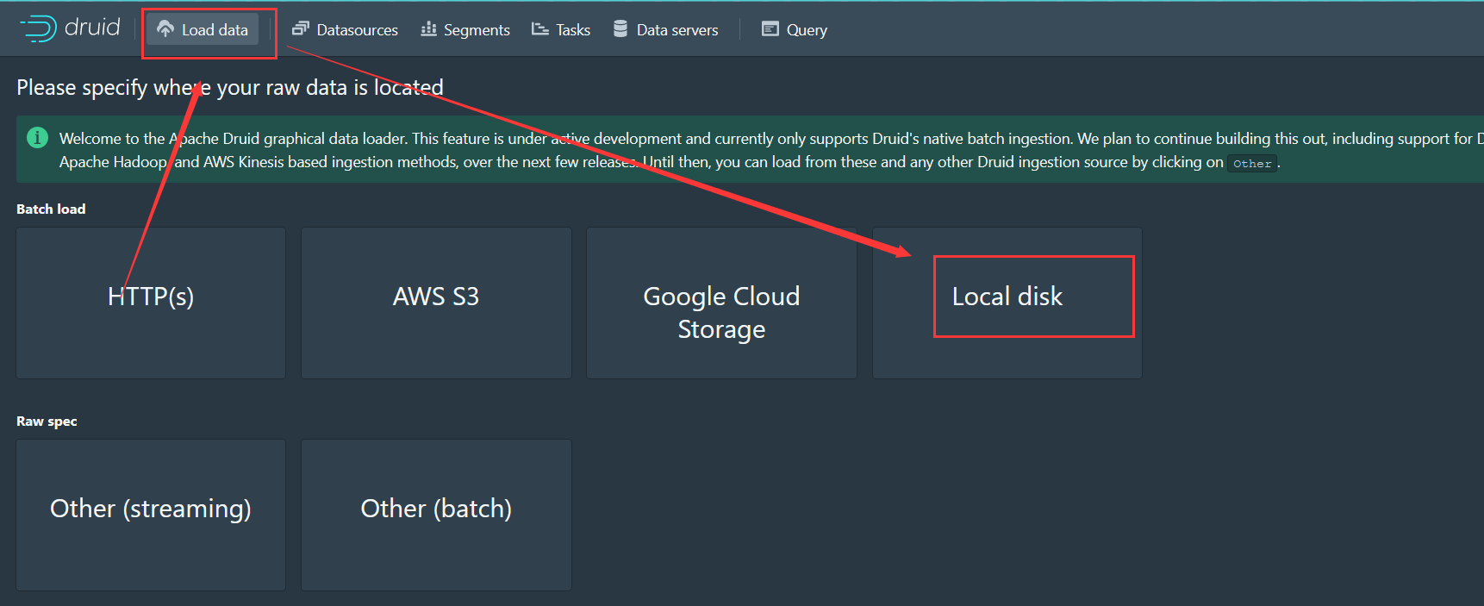Click the druid wordmark text
The image size is (1484, 606).
92,28
